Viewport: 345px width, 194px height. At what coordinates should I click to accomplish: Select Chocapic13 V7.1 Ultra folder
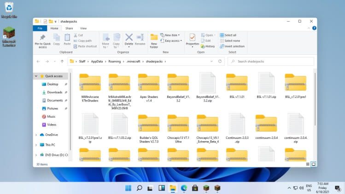point(178,129)
